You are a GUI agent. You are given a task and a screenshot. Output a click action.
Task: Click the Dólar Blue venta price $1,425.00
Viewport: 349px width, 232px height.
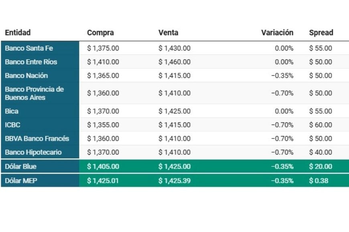point(174,166)
